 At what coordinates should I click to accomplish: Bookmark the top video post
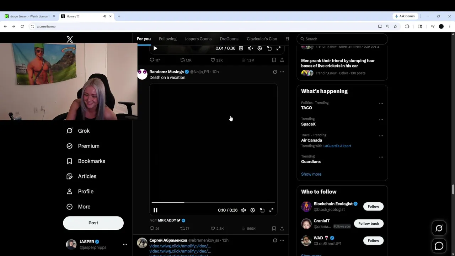coord(274,60)
